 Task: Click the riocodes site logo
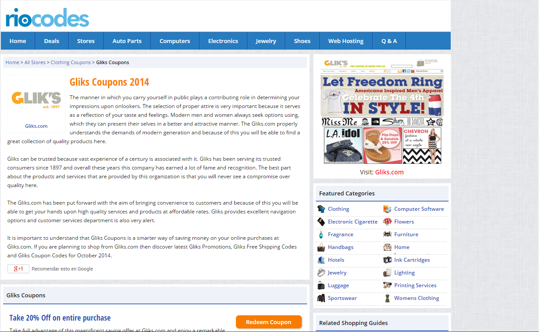click(47, 18)
